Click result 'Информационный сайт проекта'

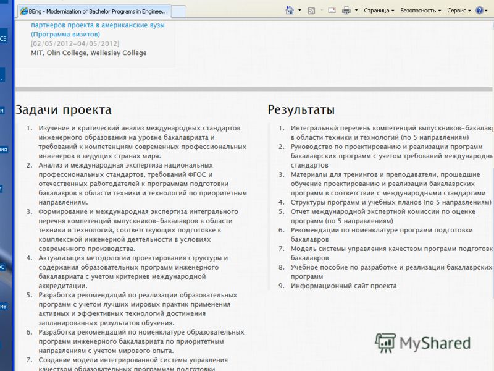pyautogui.click(x=344, y=286)
